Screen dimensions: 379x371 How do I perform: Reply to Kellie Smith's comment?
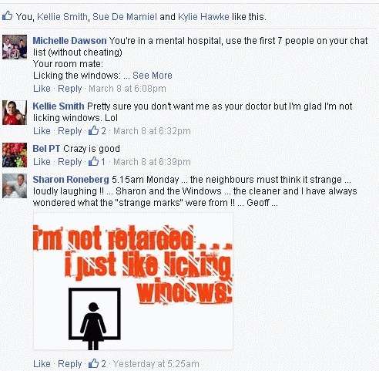click(x=69, y=131)
